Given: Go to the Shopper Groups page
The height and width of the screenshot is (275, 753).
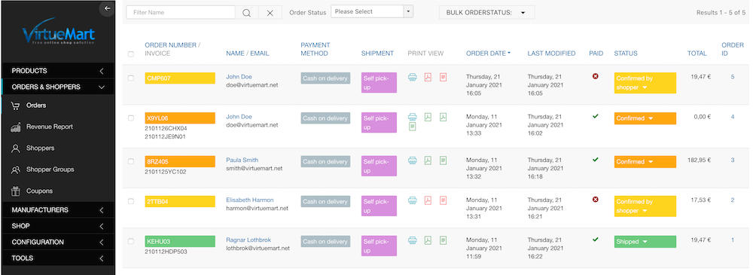Looking at the screenshot, I should pyautogui.click(x=50, y=170).
